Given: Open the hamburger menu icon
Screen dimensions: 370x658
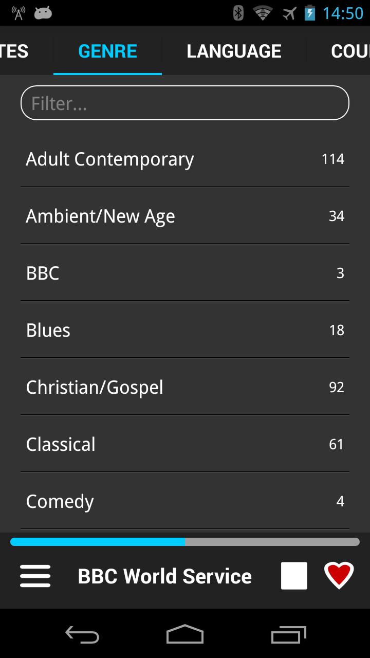Looking at the screenshot, I should pos(35,576).
